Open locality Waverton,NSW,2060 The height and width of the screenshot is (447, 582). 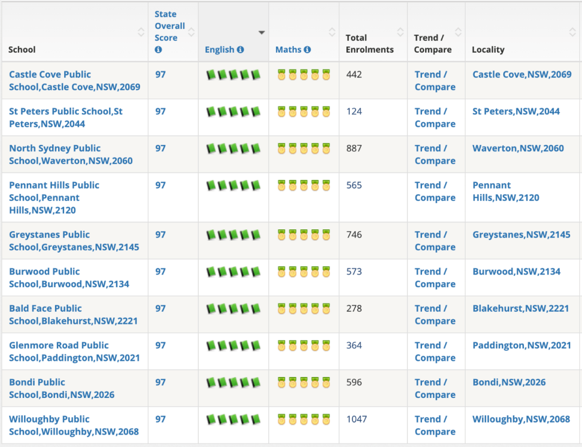point(518,149)
